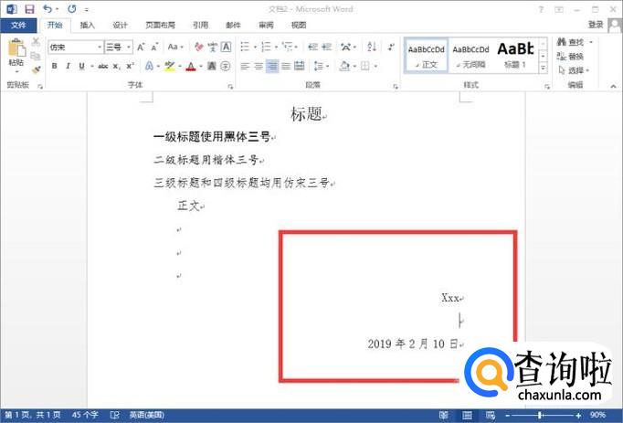
Task: Click the Ribbon Display Options icon
Action: tap(559, 9)
